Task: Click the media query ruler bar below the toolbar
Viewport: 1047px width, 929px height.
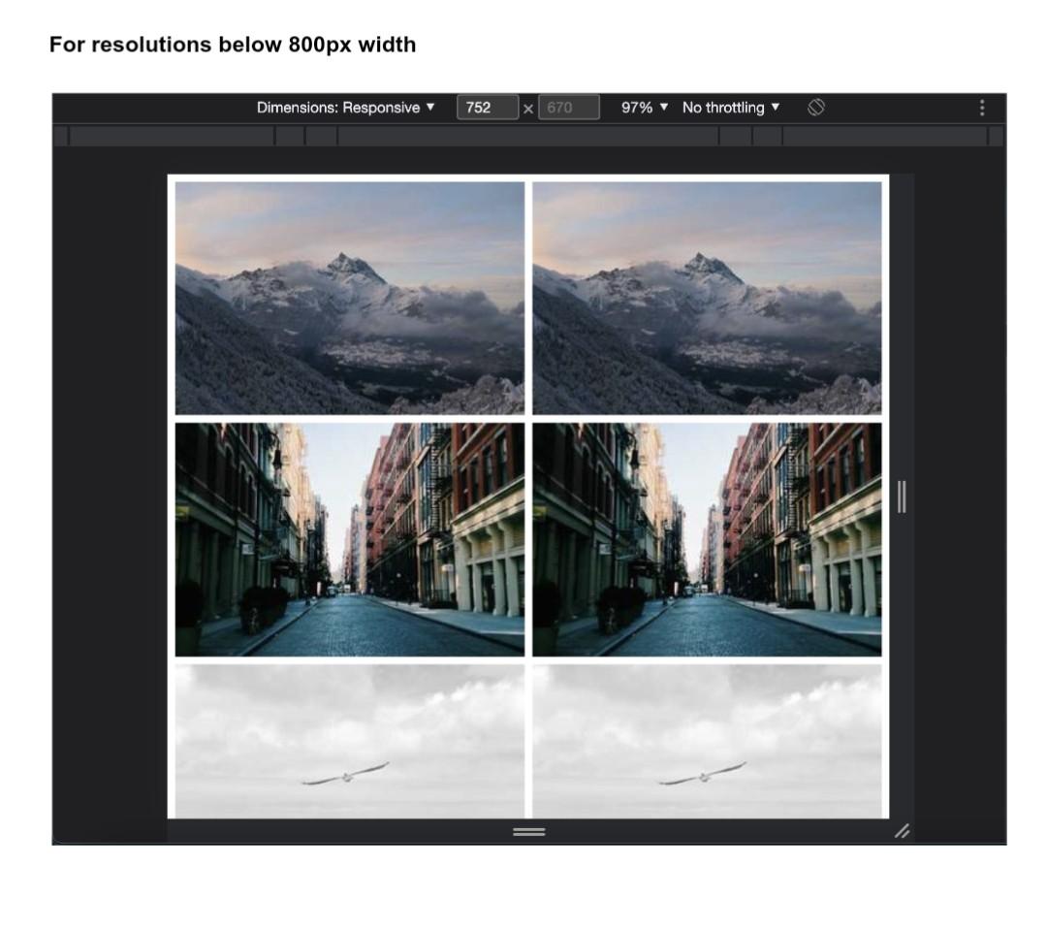Action: 524,138
